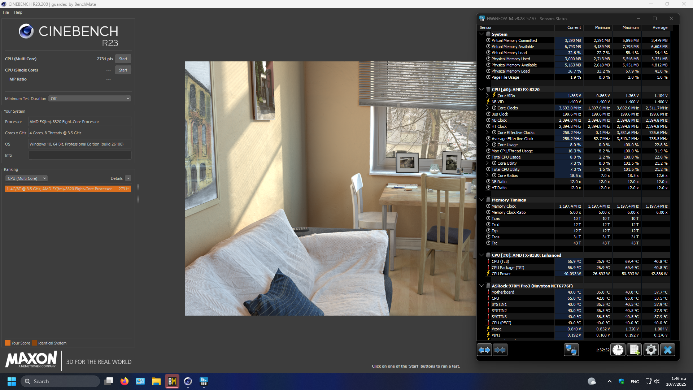Expand the Core Utility row
This screenshot has height=390, width=693.
[x=487, y=163]
